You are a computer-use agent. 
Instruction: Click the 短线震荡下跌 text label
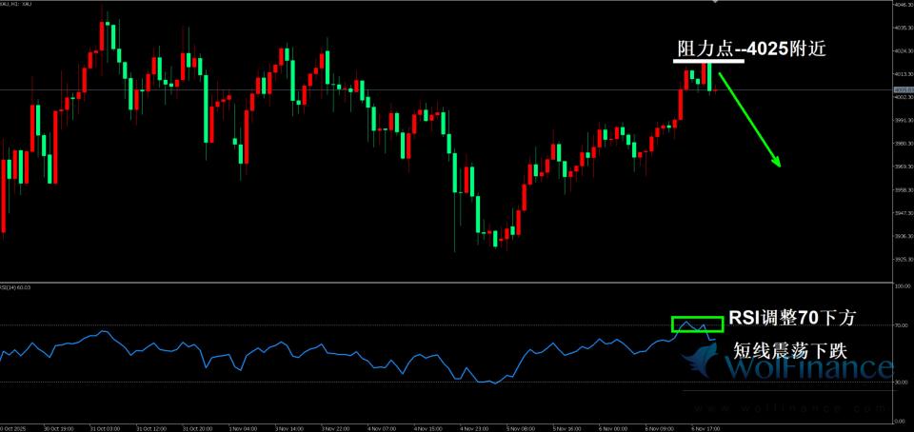click(x=789, y=348)
